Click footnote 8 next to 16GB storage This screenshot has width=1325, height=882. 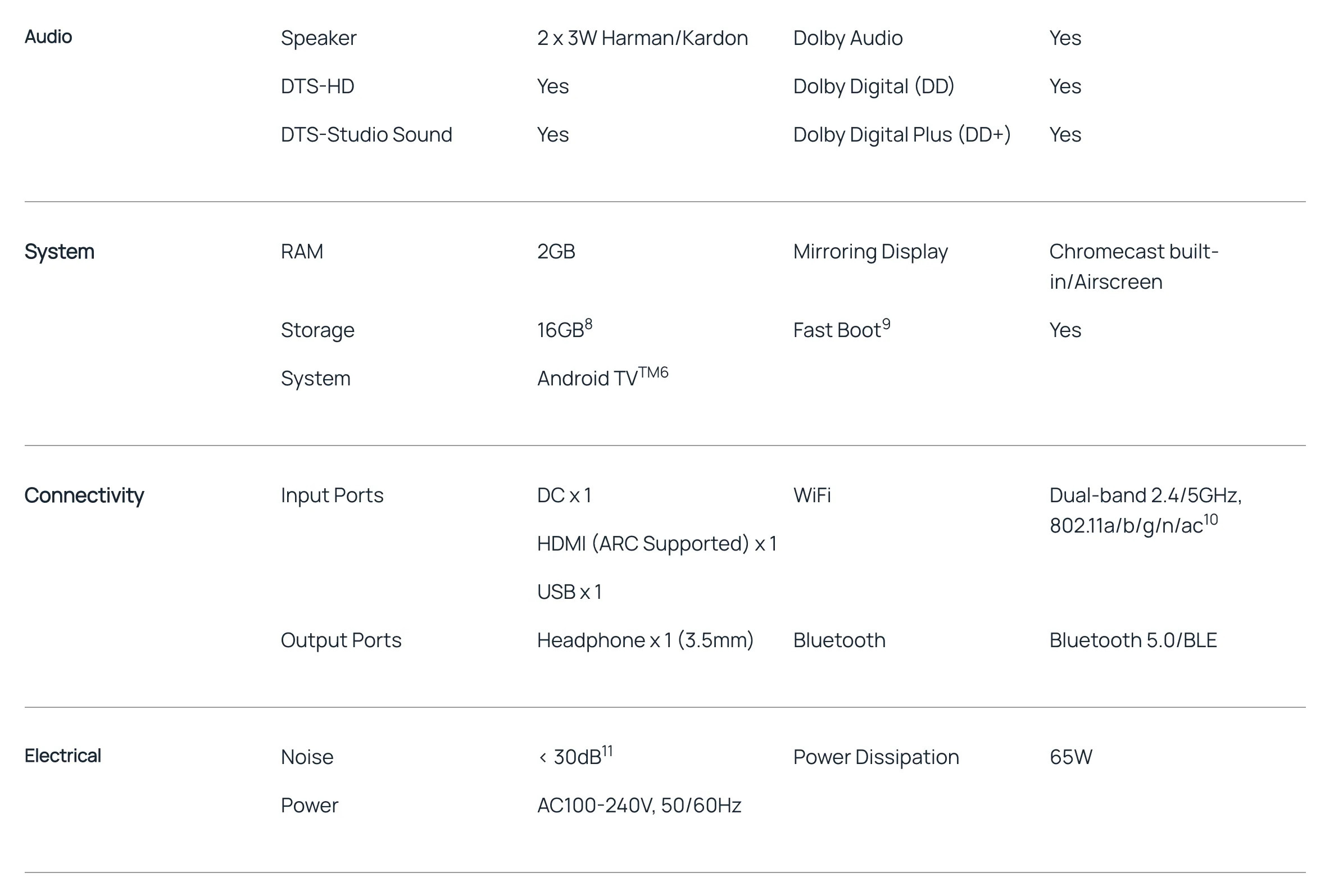[x=588, y=324]
